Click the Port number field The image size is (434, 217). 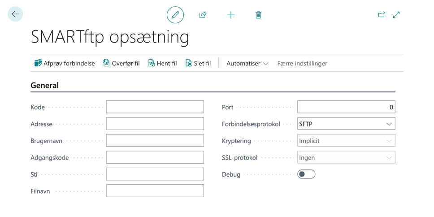[x=346, y=107]
